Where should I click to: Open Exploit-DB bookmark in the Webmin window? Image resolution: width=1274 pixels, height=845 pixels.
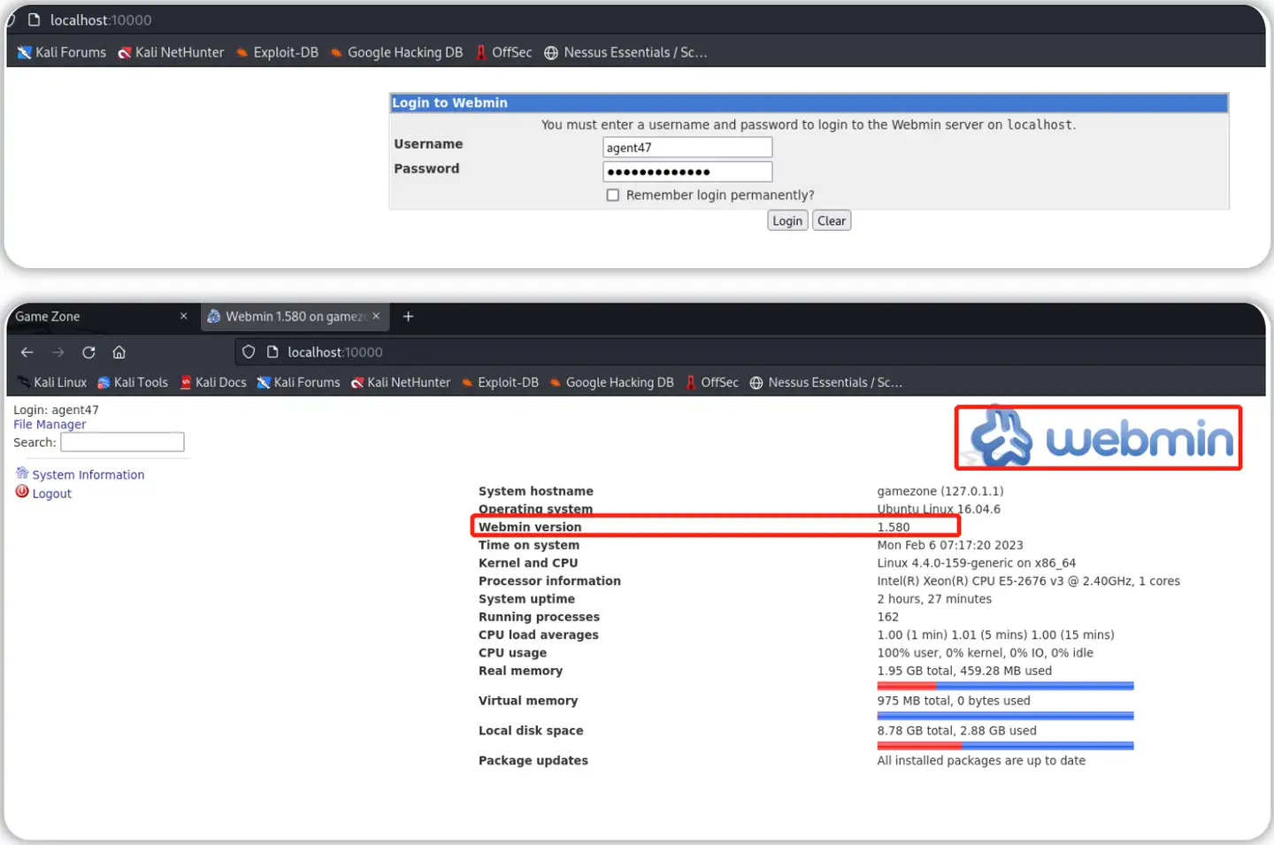pos(500,382)
